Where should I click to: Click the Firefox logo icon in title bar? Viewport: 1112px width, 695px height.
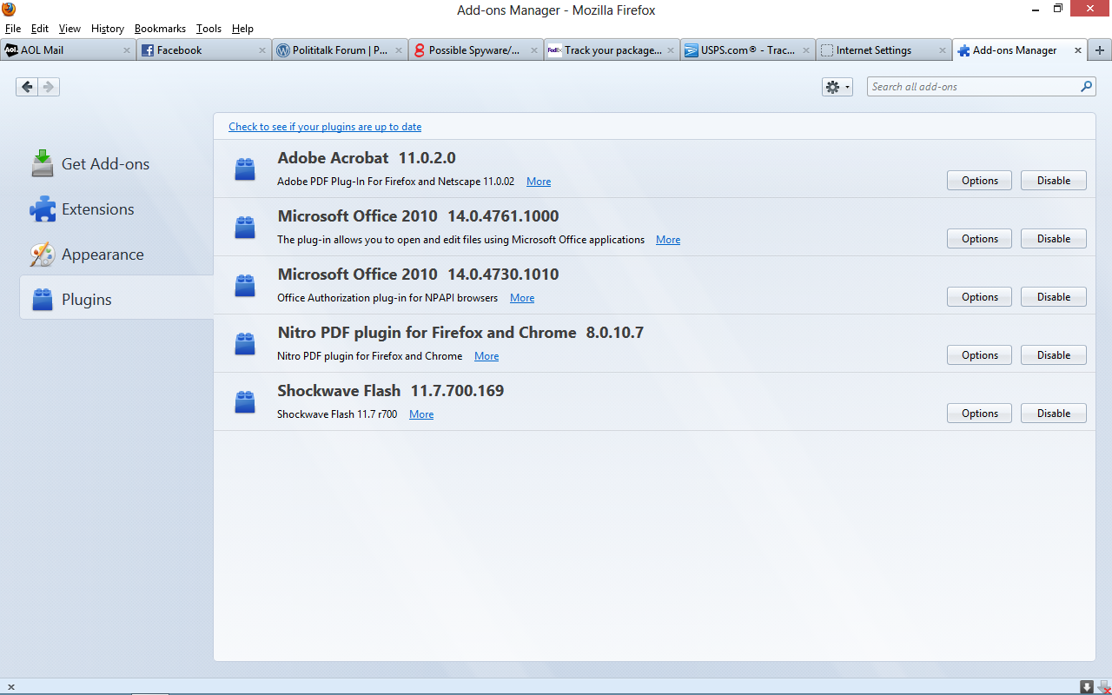tap(9, 10)
